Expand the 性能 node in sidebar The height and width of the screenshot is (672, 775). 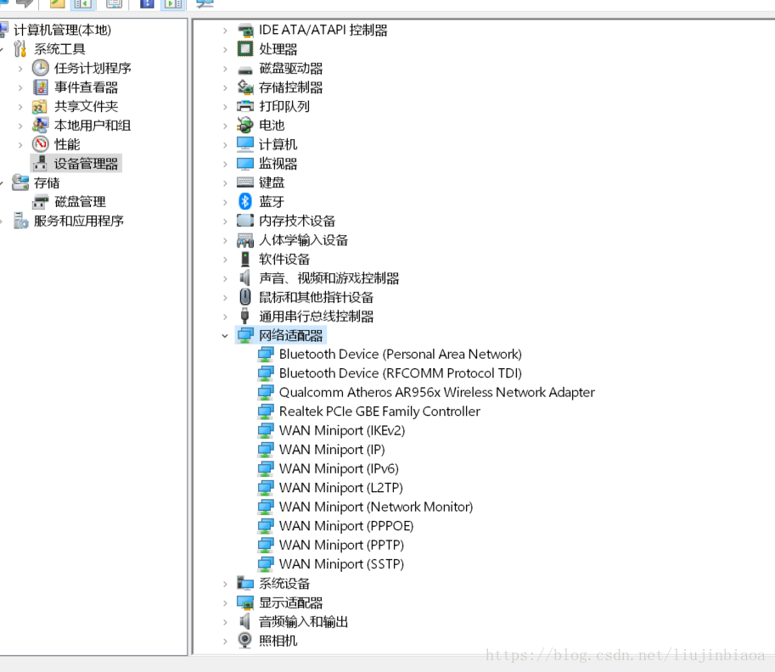[20, 145]
